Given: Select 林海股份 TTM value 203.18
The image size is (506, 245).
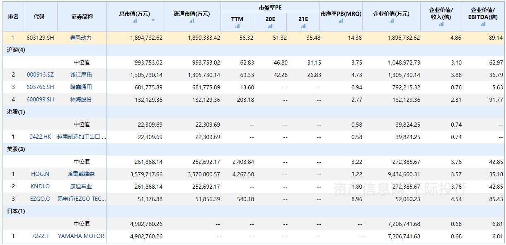Looking at the screenshot, I should pyautogui.click(x=245, y=100).
